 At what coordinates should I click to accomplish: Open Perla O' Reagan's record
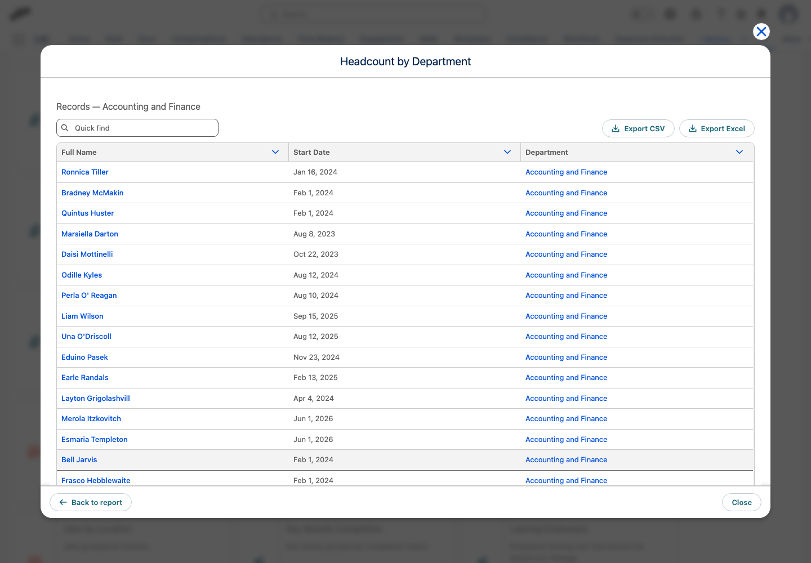tap(89, 296)
